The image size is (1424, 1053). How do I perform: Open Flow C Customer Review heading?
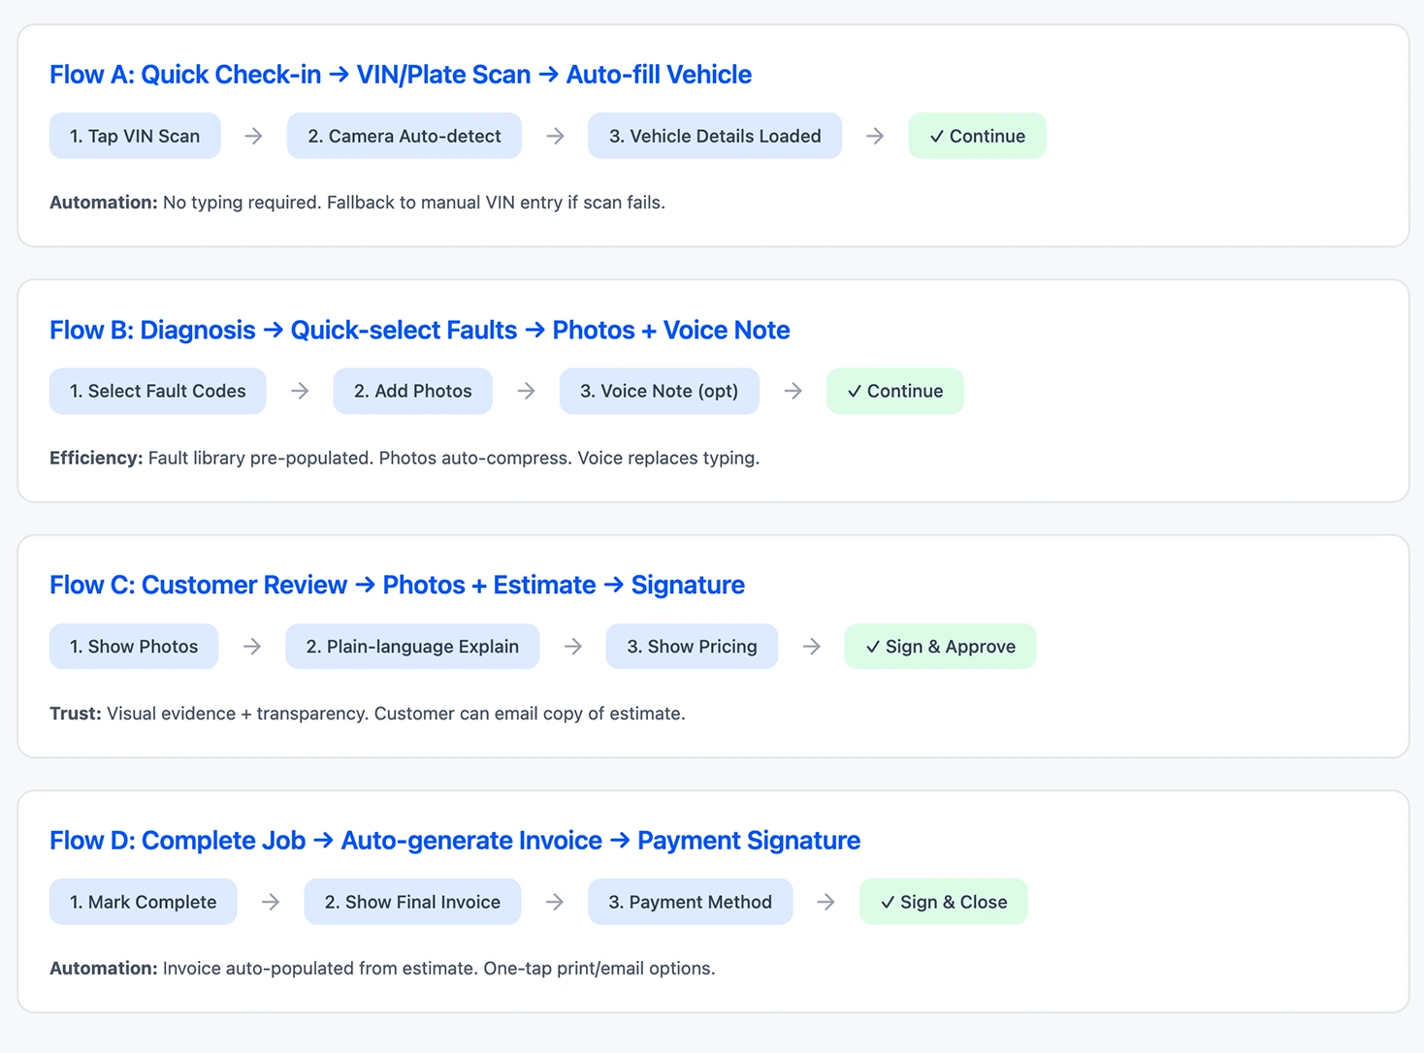tap(397, 585)
